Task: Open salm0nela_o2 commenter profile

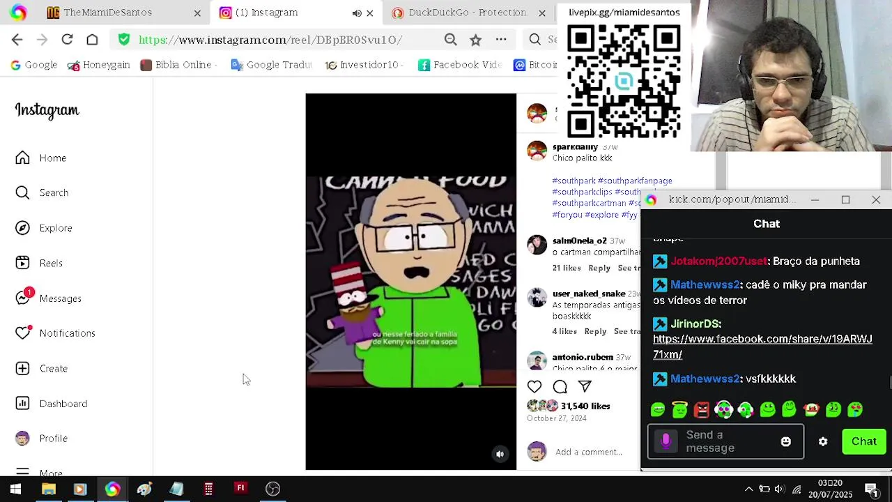Action: click(x=579, y=241)
